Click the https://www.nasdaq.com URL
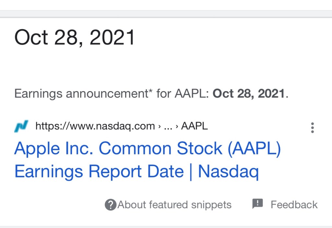 click(95, 126)
